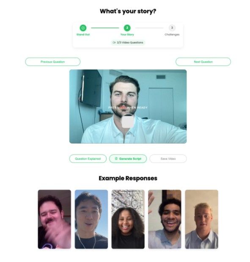This screenshot has width=250, height=262.
Task: Go back with Previous Question button
Action: (x=52, y=62)
